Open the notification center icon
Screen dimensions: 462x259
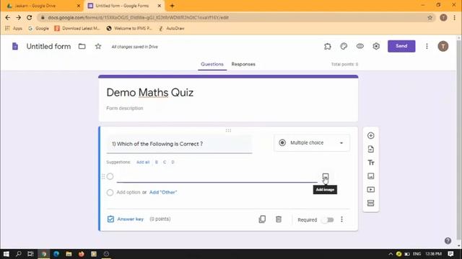click(450, 254)
